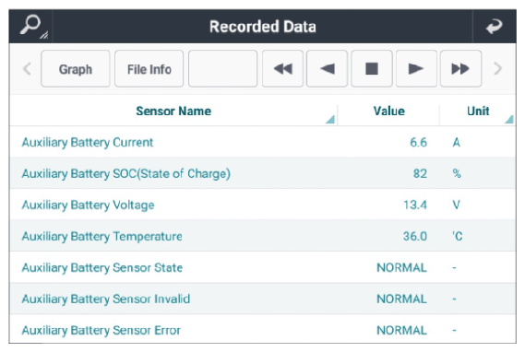
Task: Select the Auxiliary Battery Current row
Action: click(x=263, y=142)
